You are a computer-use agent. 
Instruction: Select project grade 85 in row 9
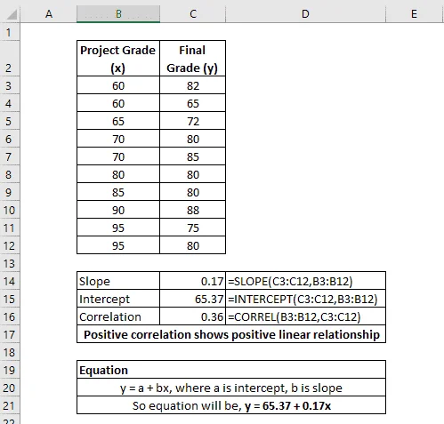[118, 192]
